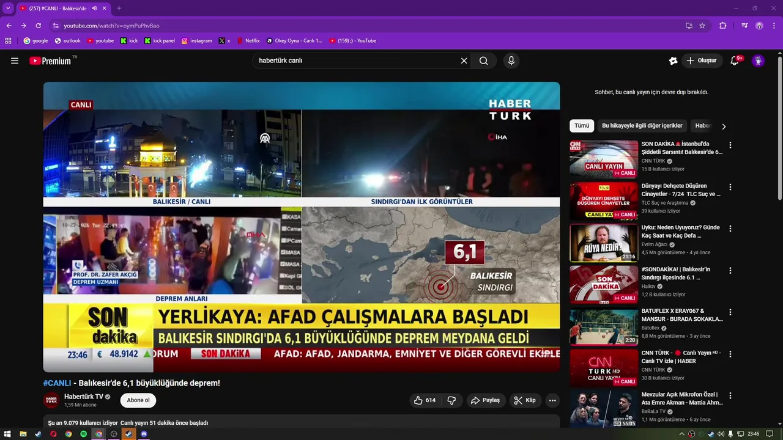Click the Habertürk TV channel avatar

coord(51,400)
